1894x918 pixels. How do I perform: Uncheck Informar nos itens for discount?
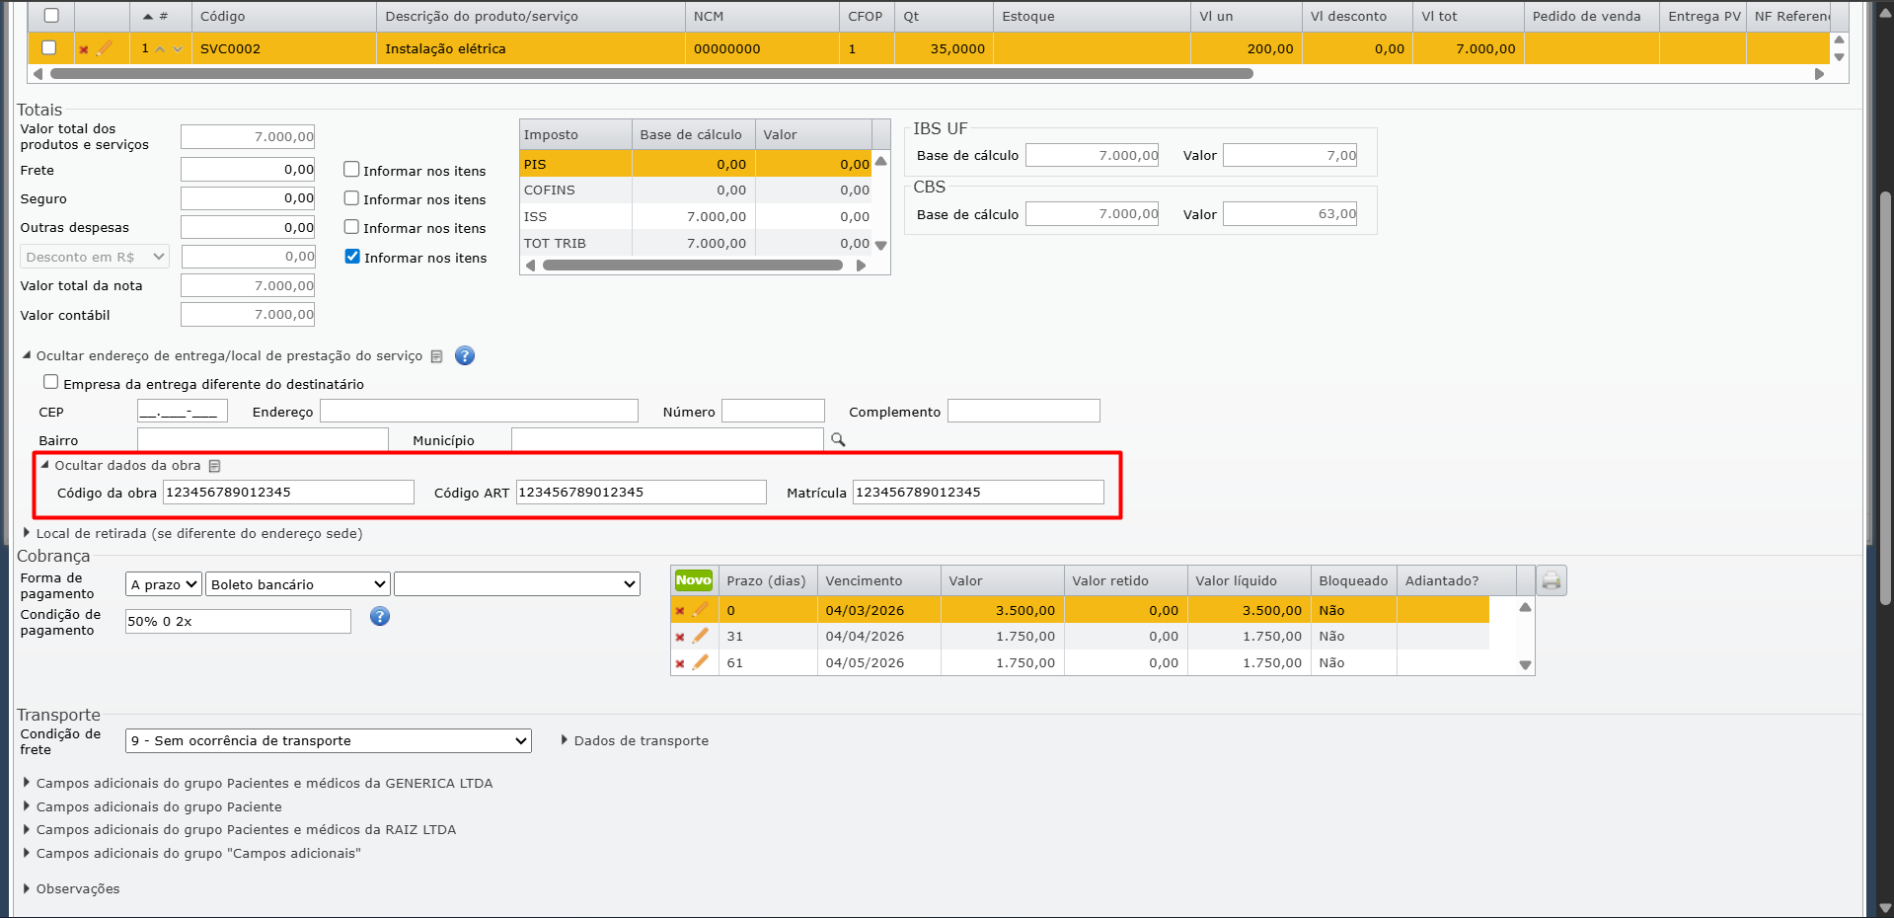[x=352, y=257]
